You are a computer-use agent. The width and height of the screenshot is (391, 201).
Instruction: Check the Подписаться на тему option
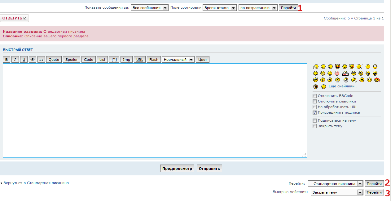coord(315,121)
